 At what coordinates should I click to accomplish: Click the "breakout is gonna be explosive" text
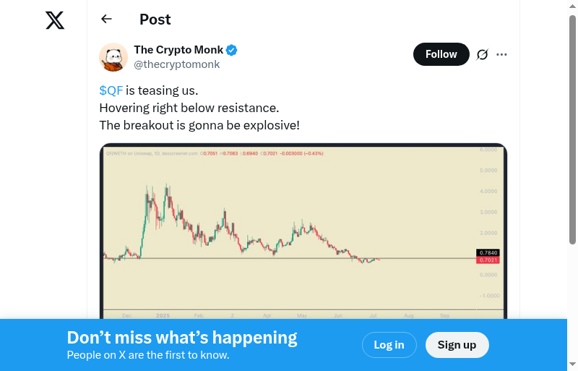(199, 125)
